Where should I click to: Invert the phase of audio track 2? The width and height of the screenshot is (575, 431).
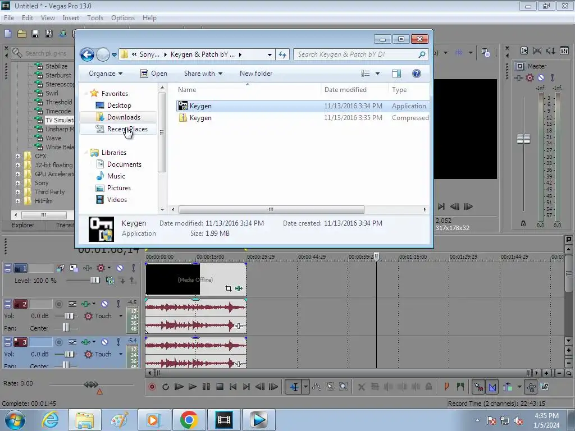point(72,304)
